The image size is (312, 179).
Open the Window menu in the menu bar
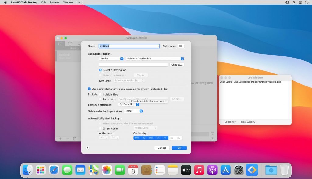point(68,2)
